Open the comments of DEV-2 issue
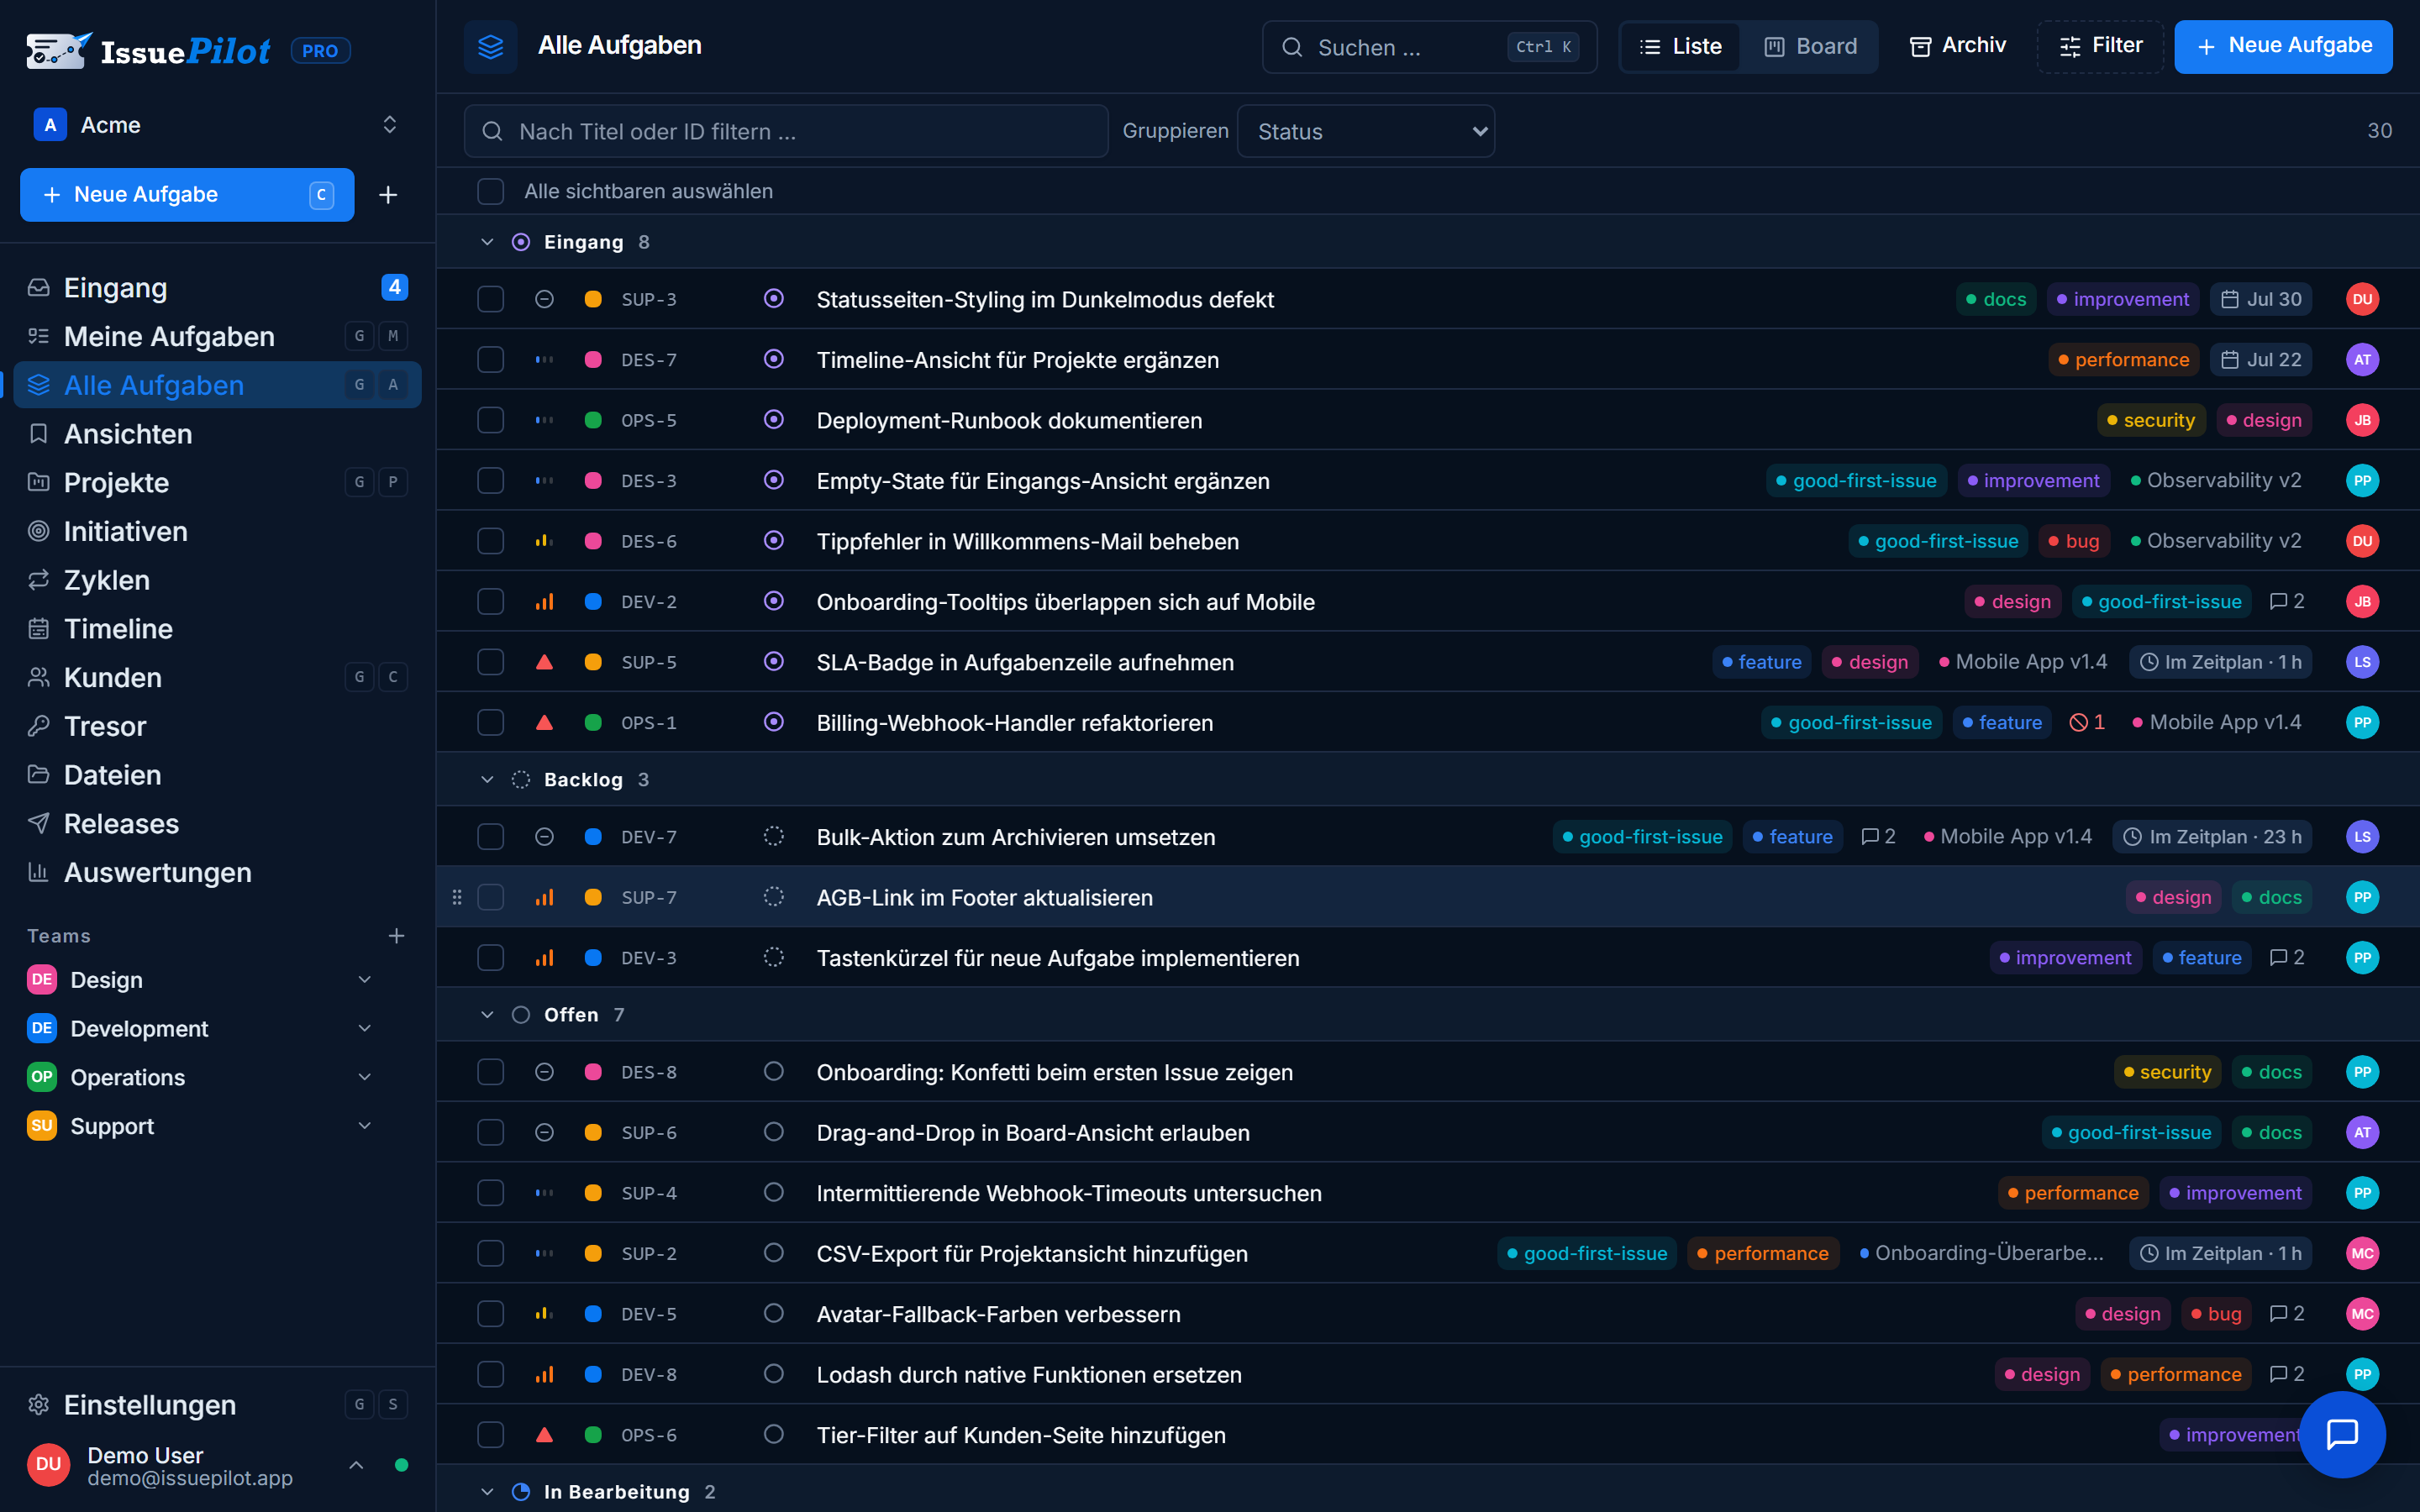This screenshot has width=2420, height=1512. [2287, 601]
